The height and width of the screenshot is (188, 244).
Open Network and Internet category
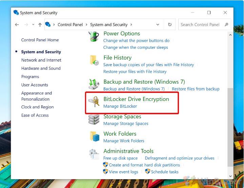pyautogui.click(x=41, y=60)
